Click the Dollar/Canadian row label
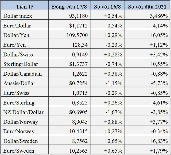Screen dimensions: 171x155 click(x=24, y=73)
